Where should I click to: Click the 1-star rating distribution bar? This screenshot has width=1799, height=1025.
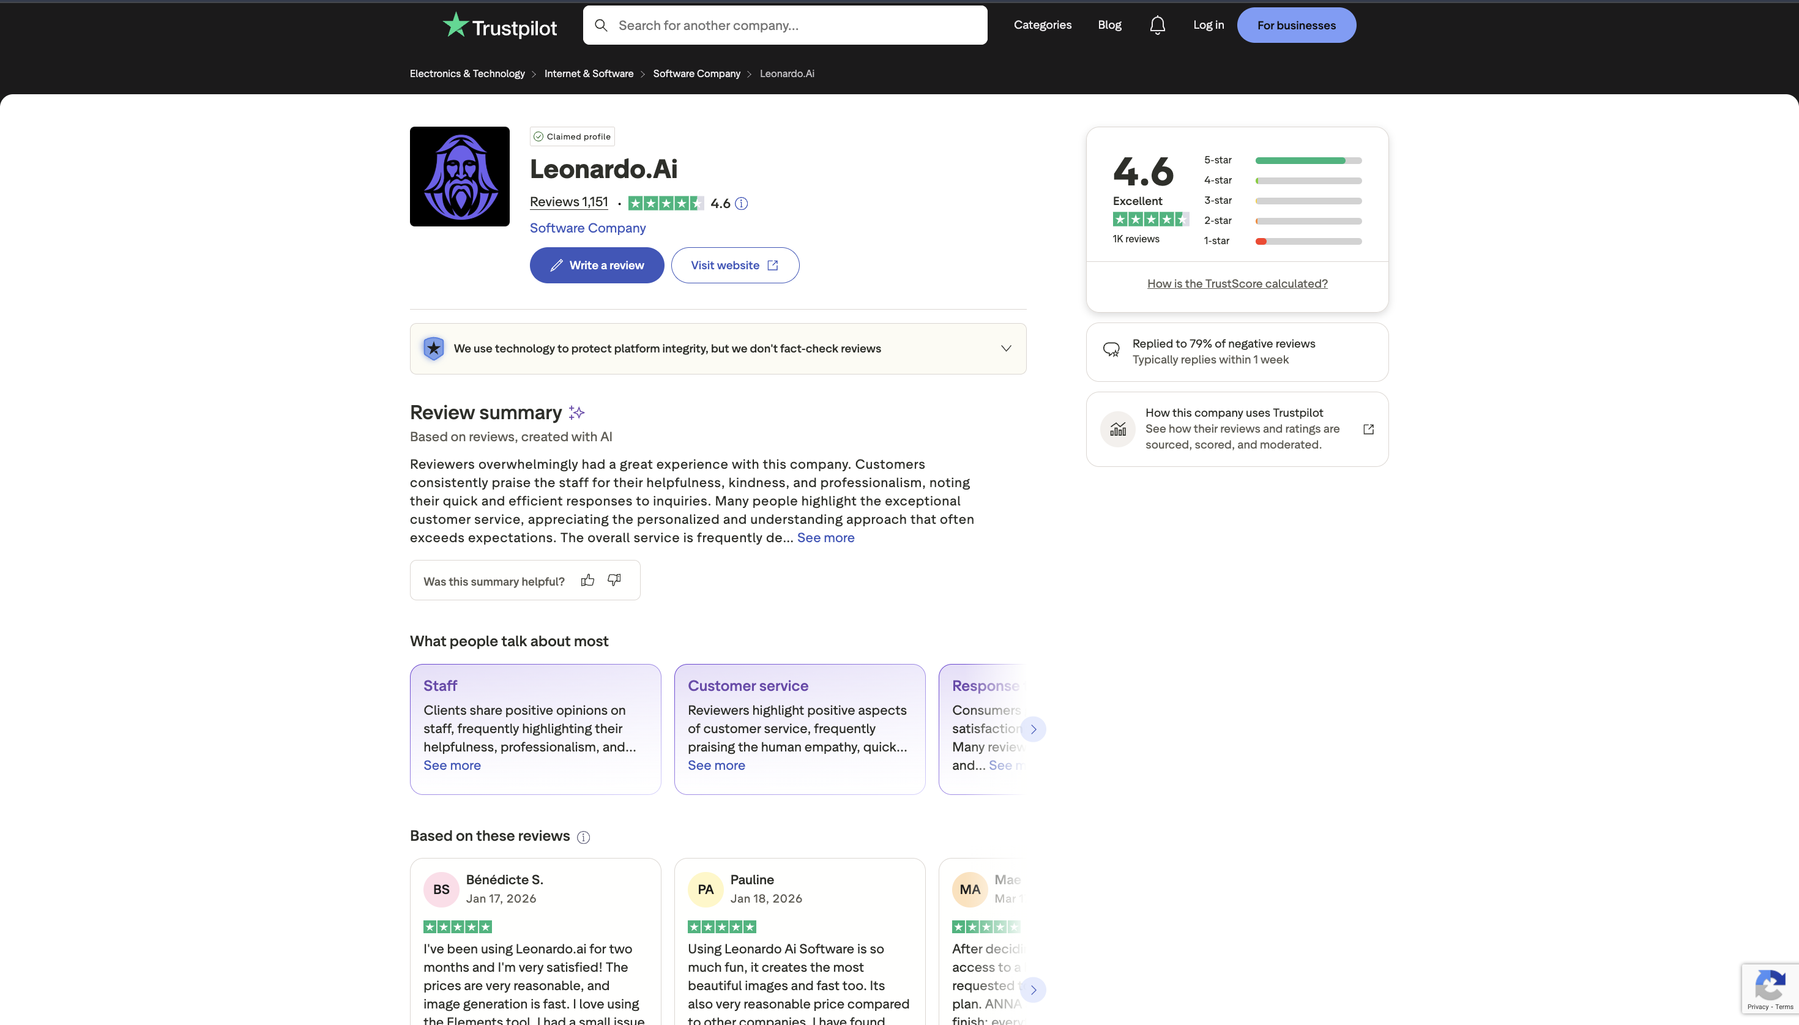[1307, 240]
